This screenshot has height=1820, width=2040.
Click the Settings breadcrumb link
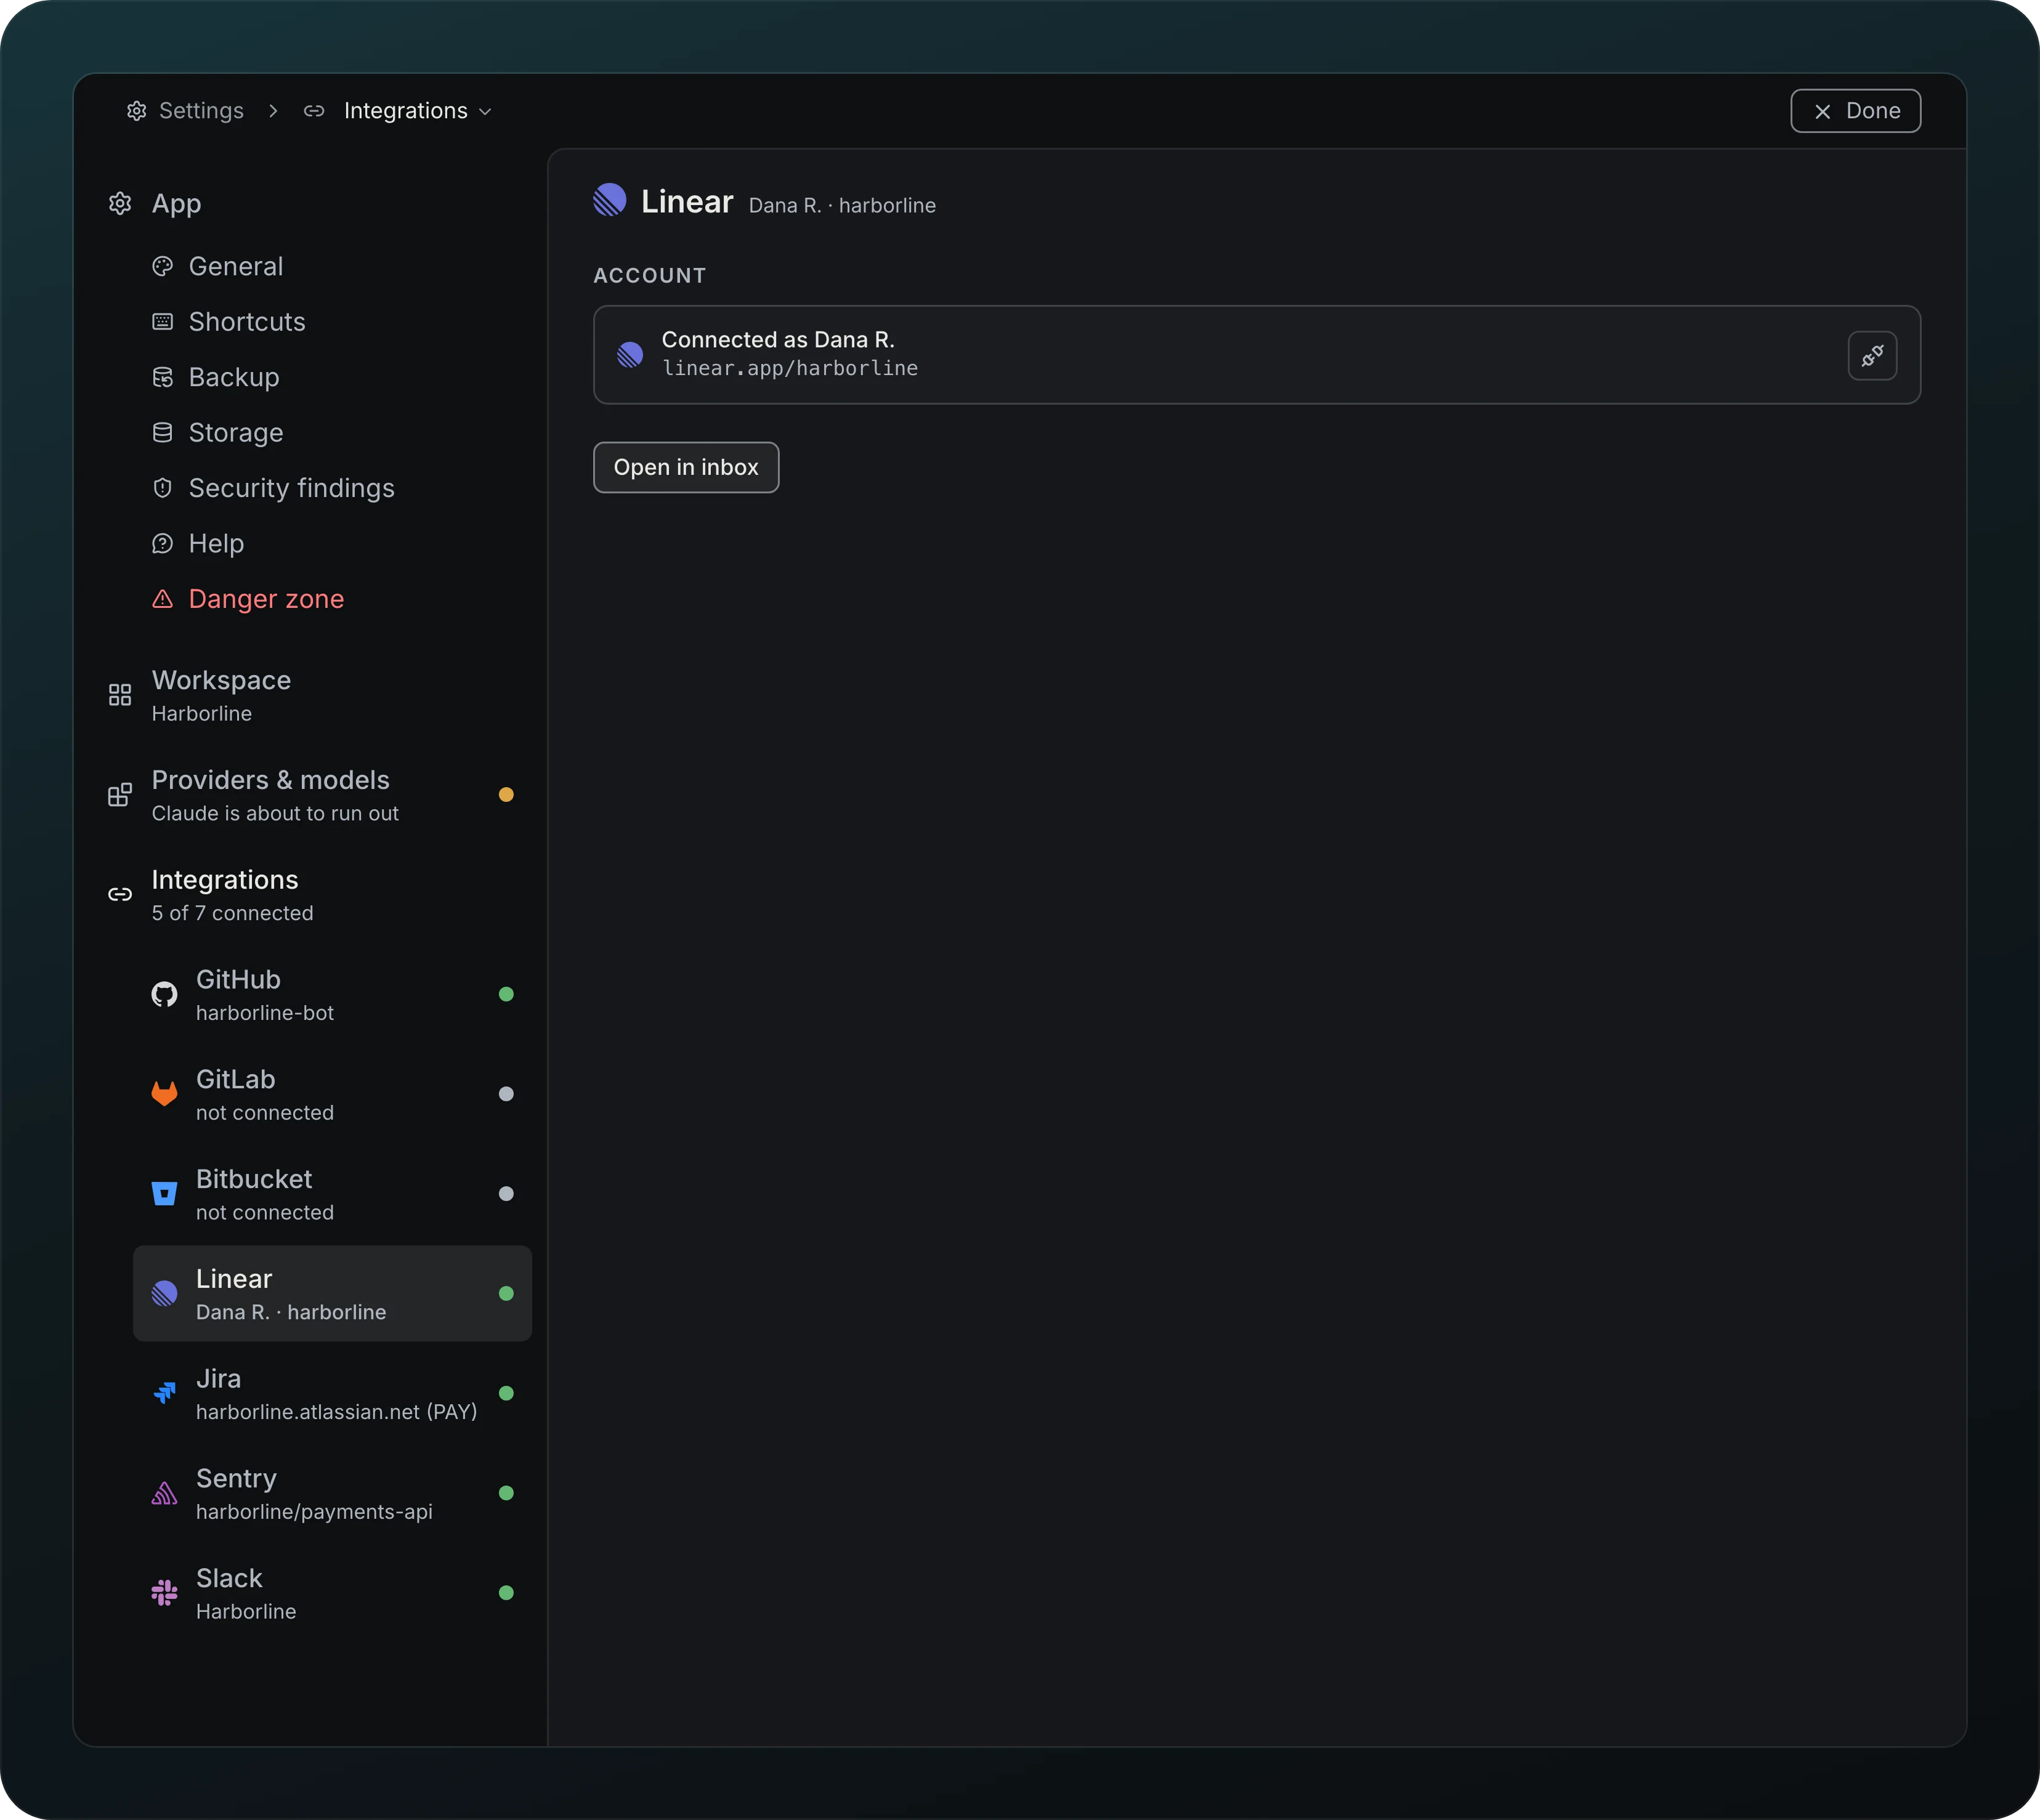pos(185,111)
